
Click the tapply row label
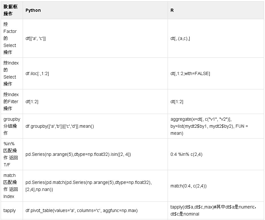coord(10,210)
